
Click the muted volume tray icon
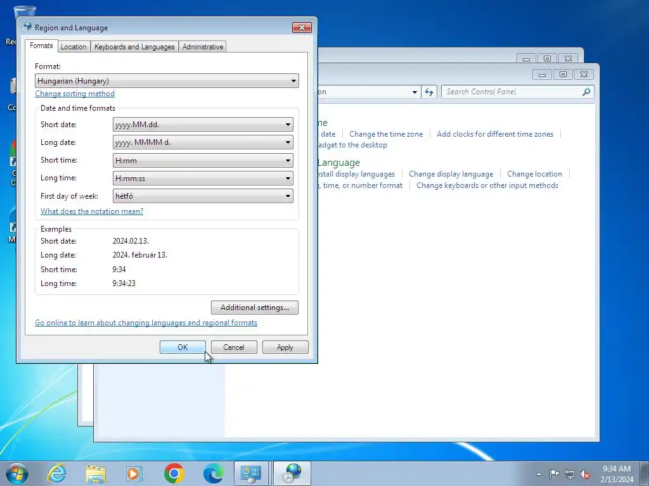585,474
